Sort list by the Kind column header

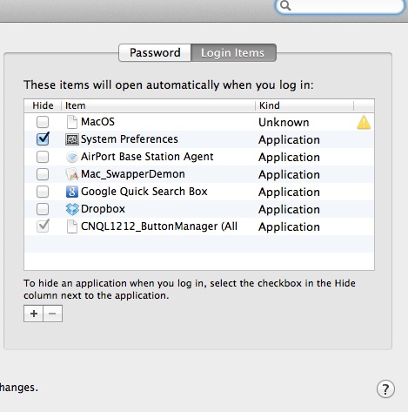(304, 105)
